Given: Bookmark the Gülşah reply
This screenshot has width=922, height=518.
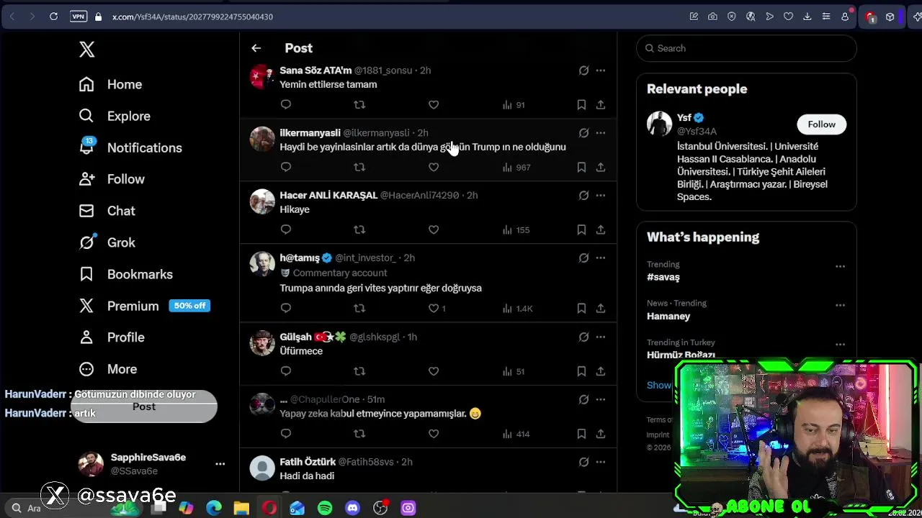Looking at the screenshot, I should coord(581,371).
